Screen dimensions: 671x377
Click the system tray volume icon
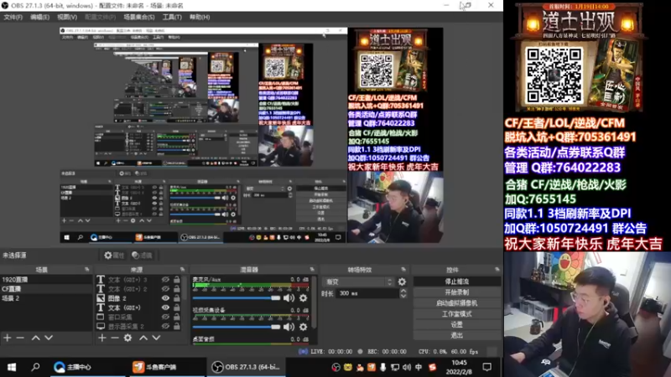[x=406, y=367]
